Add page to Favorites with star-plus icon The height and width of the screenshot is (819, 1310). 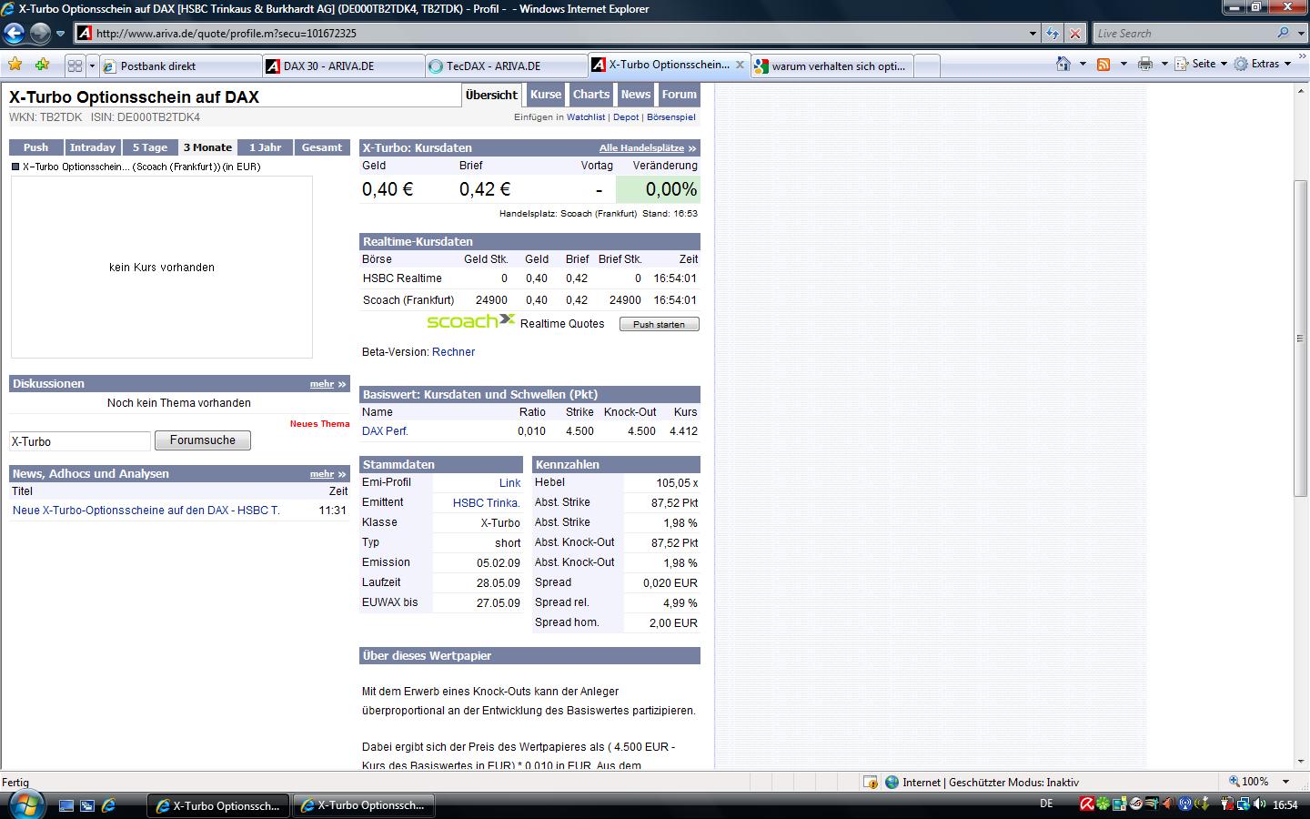[42, 65]
